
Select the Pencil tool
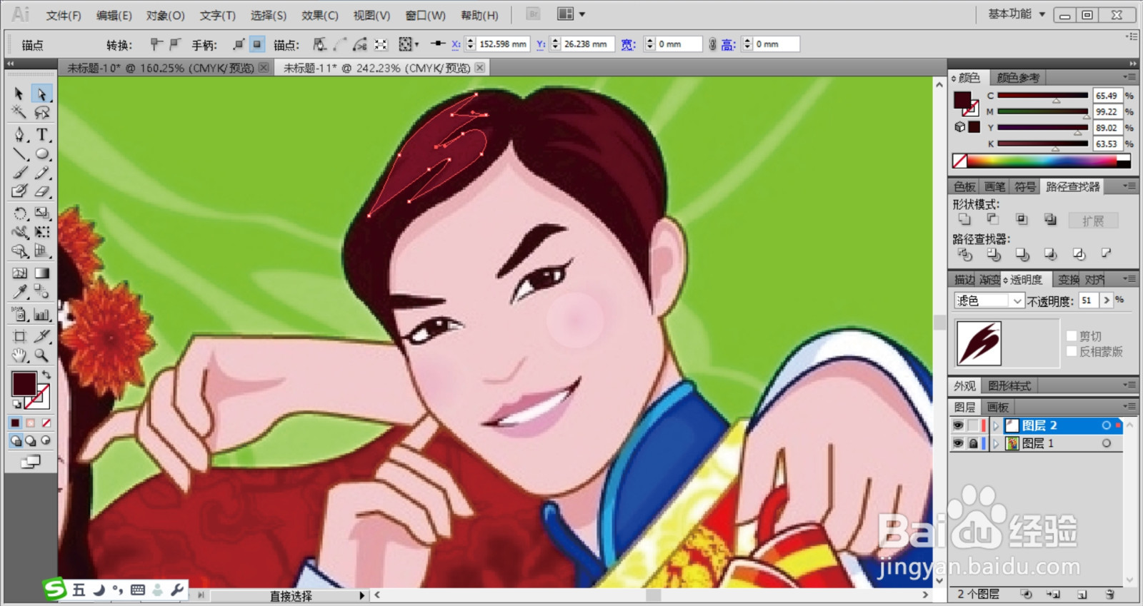42,172
